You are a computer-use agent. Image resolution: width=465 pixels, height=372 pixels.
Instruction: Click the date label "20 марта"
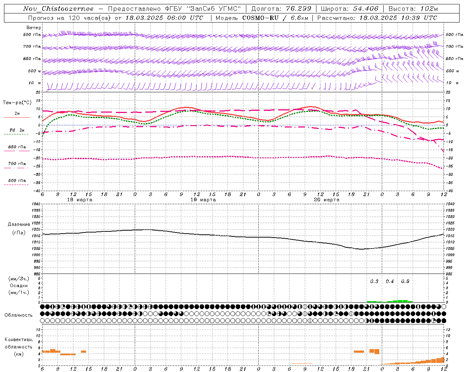[x=327, y=200]
